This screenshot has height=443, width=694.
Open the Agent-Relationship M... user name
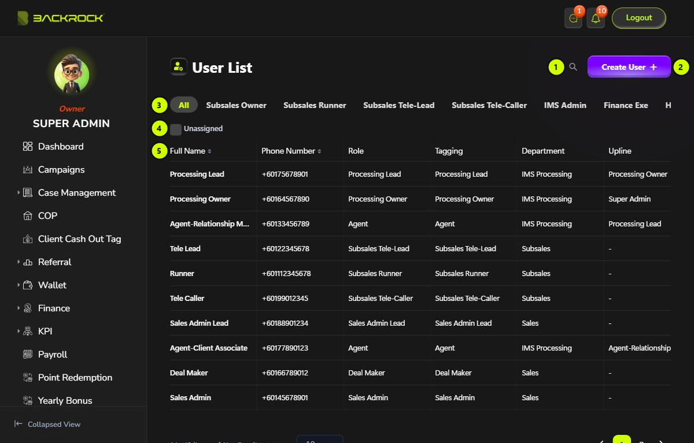pos(210,224)
